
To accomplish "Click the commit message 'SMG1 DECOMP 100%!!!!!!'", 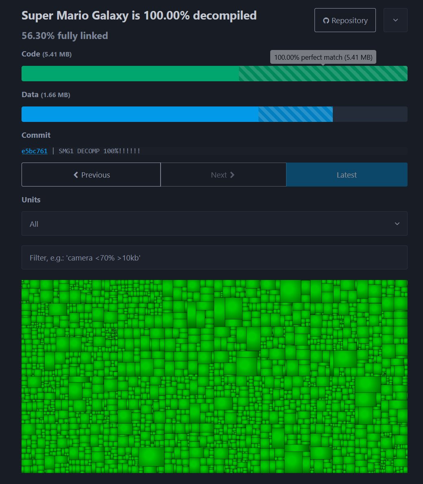I will pos(99,151).
